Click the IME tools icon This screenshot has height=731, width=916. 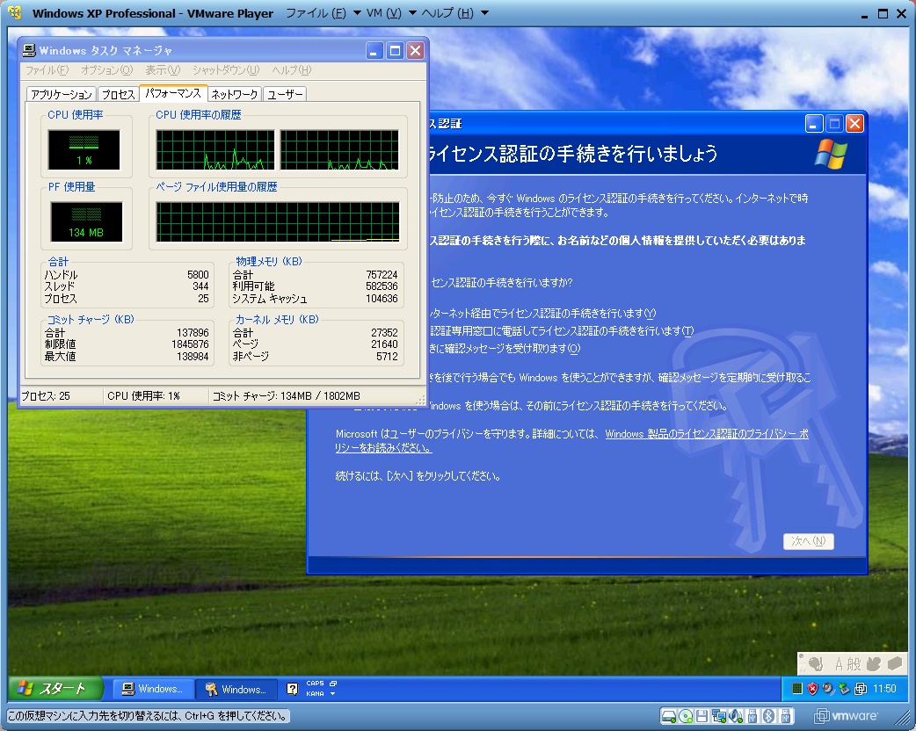pyautogui.click(x=895, y=664)
